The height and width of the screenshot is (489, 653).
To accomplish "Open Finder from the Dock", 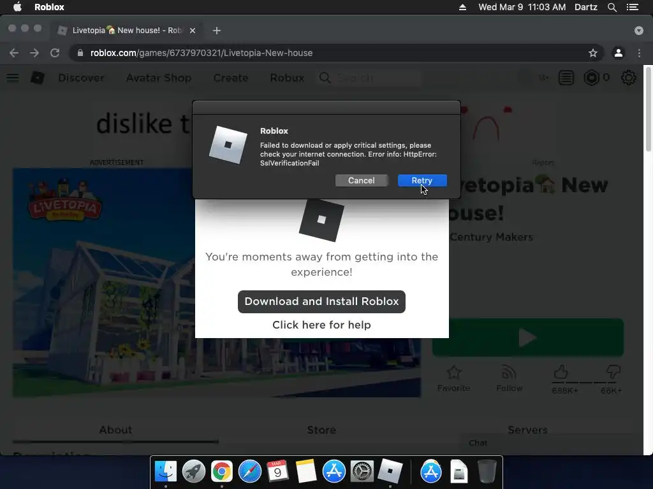I will [x=165, y=472].
